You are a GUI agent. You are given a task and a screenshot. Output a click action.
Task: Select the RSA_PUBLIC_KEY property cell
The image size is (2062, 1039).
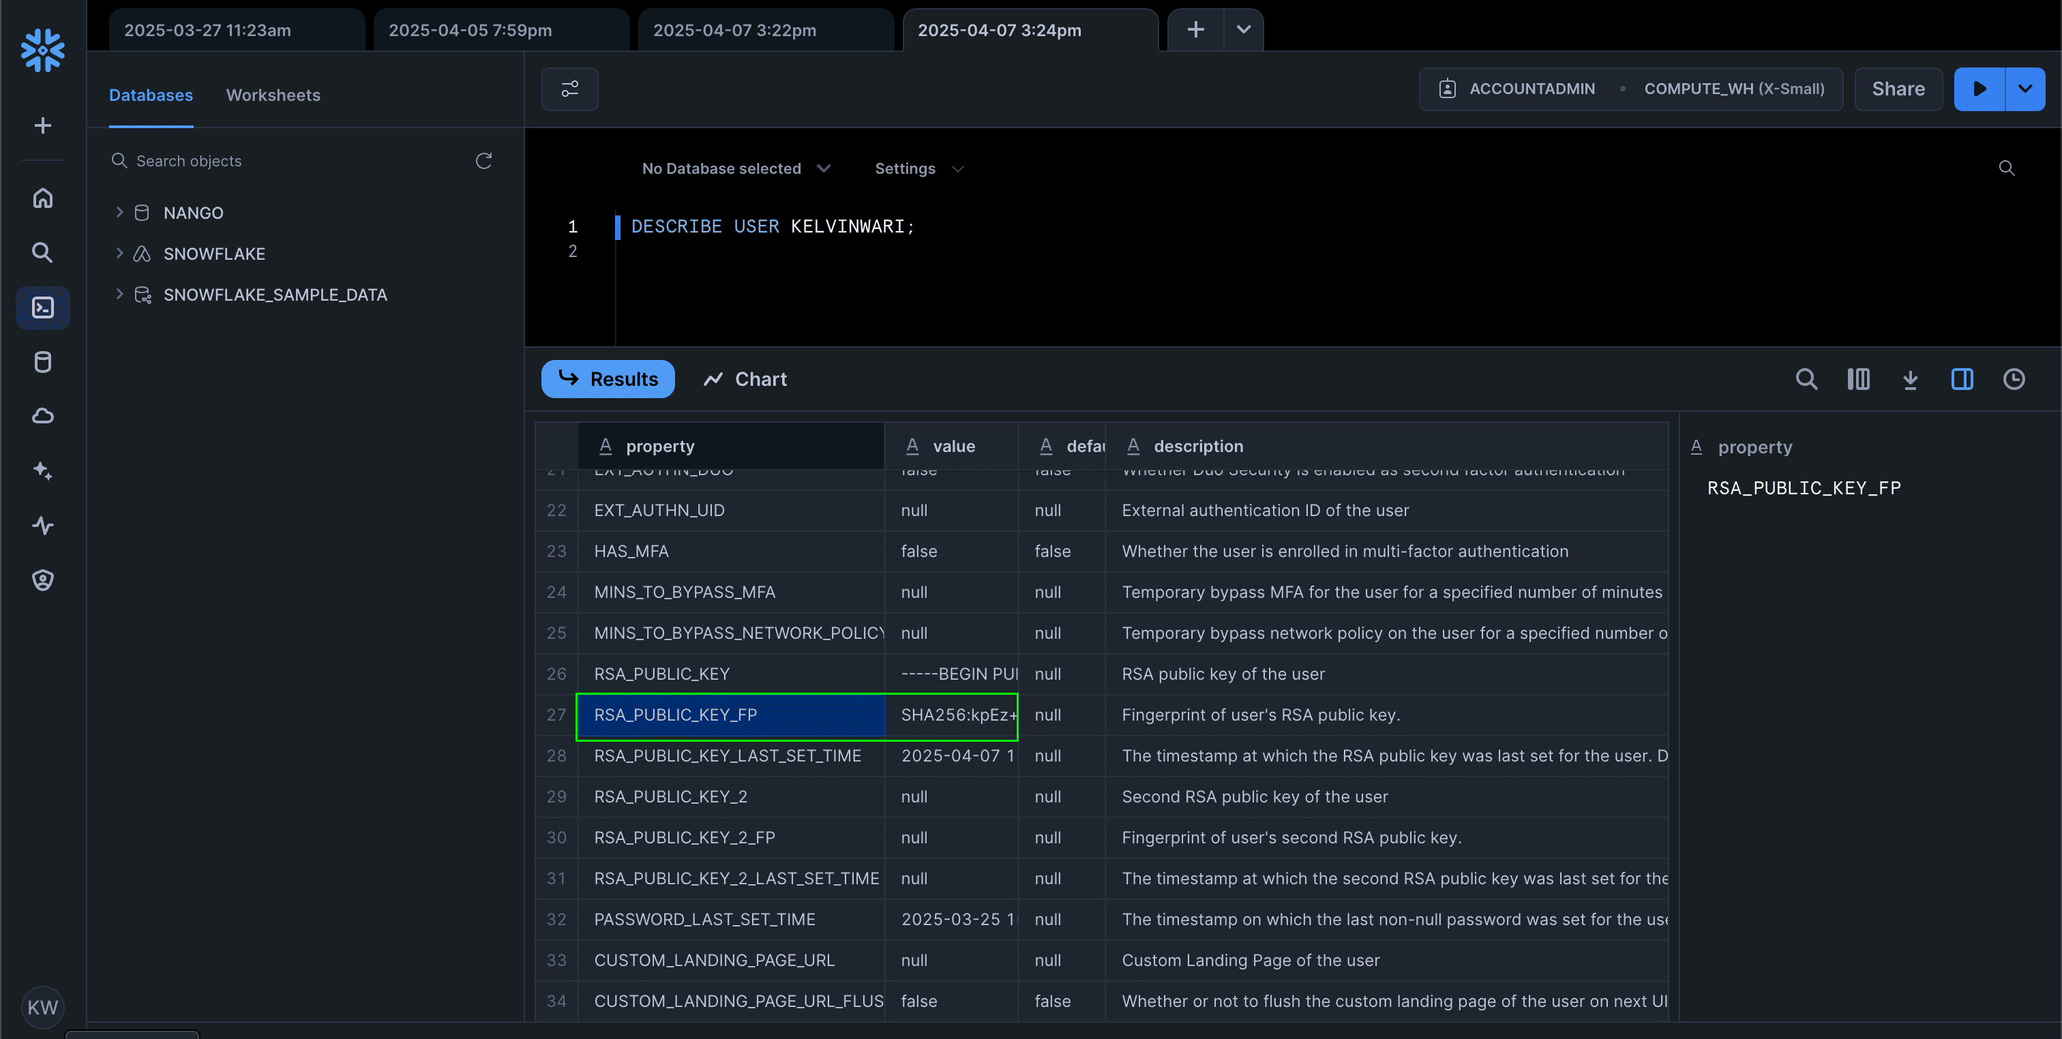[x=731, y=674]
